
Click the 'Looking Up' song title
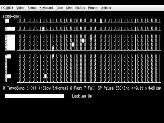[82, 96]
